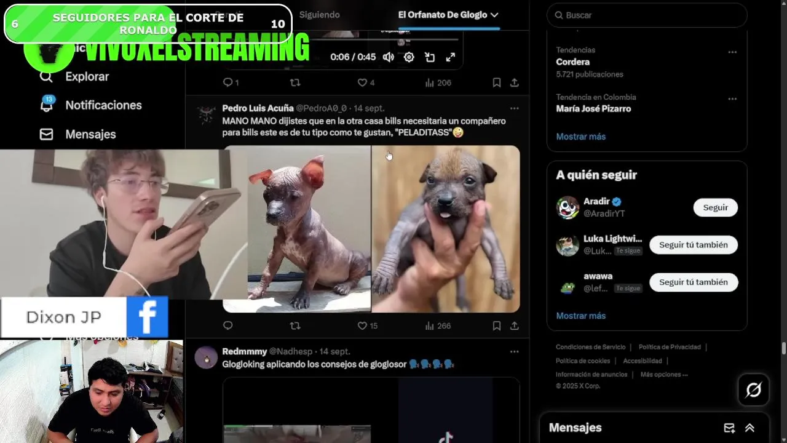View stats of post with 206 views
Screen dimensions: 787x443
pyautogui.click(x=438, y=82)
